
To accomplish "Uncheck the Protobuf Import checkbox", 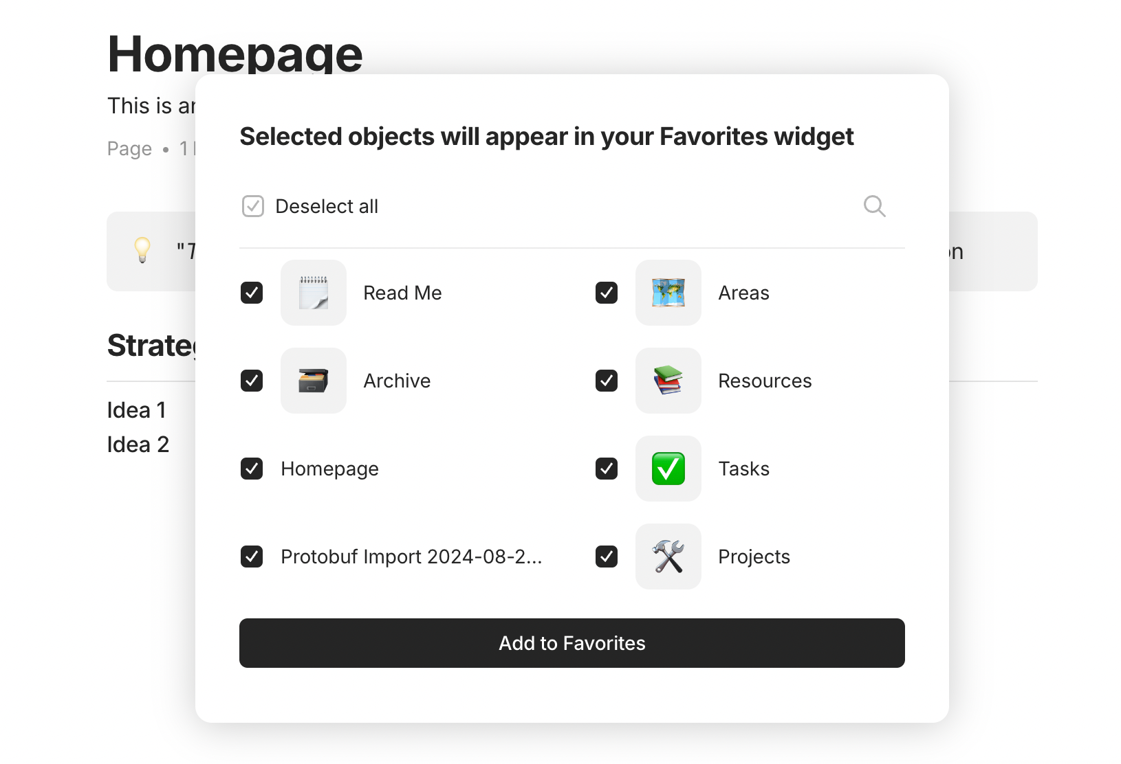I will click(x=252, y=557).
